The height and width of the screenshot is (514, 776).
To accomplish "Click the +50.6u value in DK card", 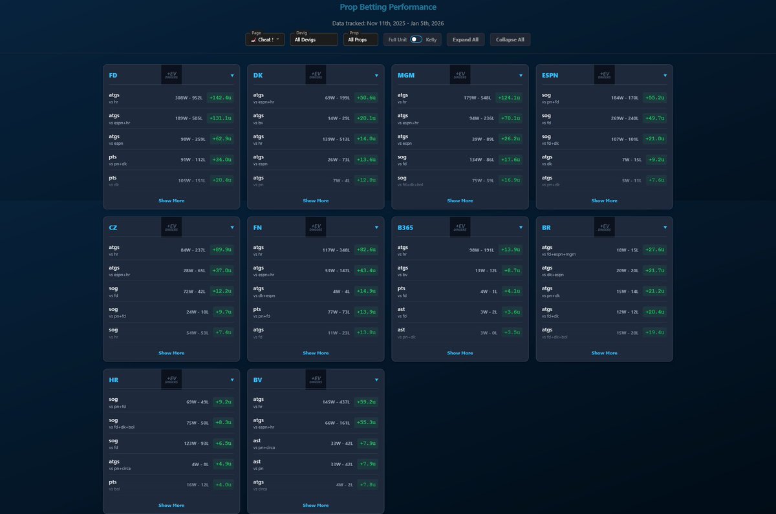I will (x=366, y=98).
